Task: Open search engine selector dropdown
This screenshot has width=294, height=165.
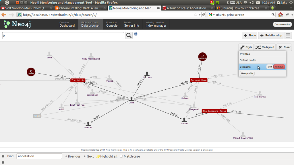Action: click(212, 15)
